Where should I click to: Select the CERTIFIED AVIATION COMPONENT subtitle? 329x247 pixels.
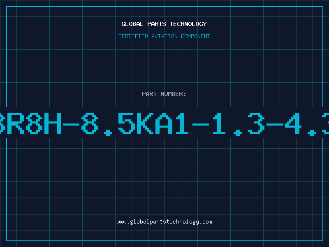coord(164,36)
